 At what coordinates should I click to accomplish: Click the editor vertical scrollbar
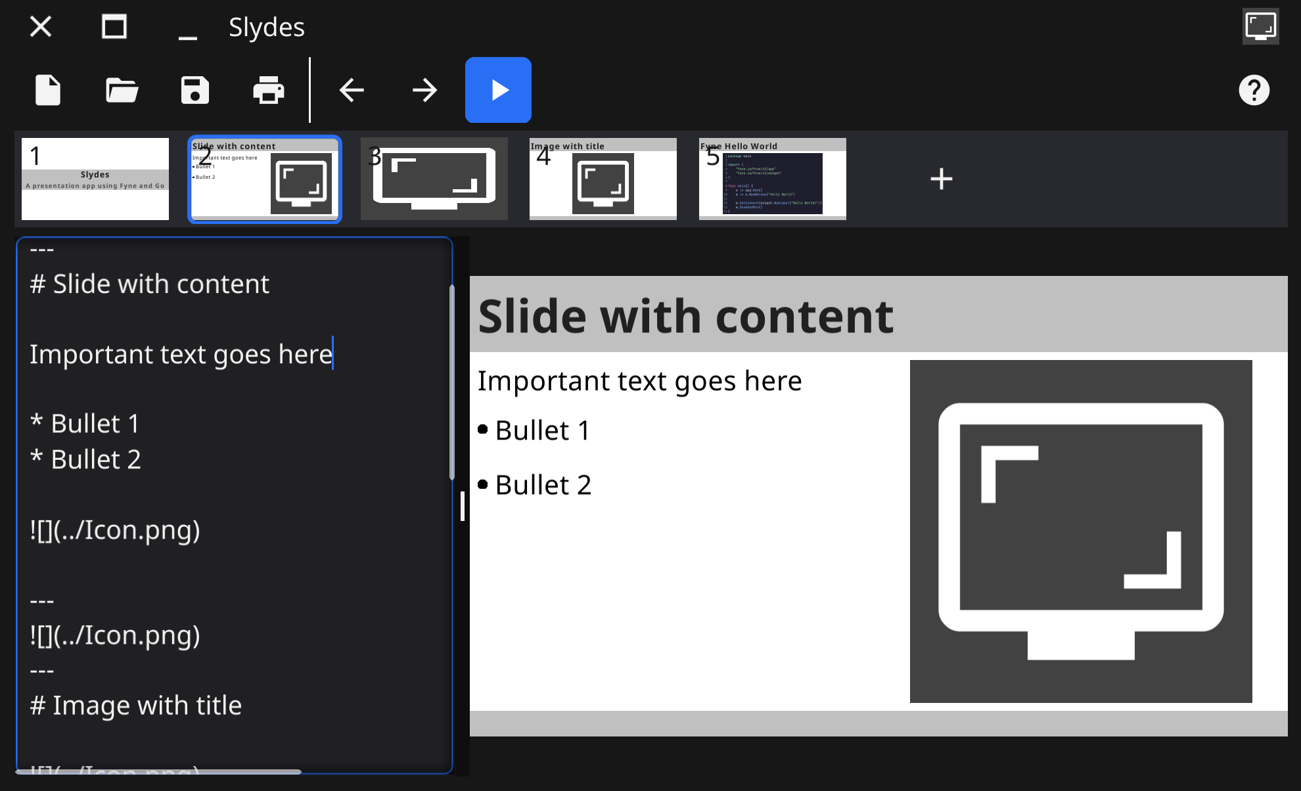(x=452, y=381)
